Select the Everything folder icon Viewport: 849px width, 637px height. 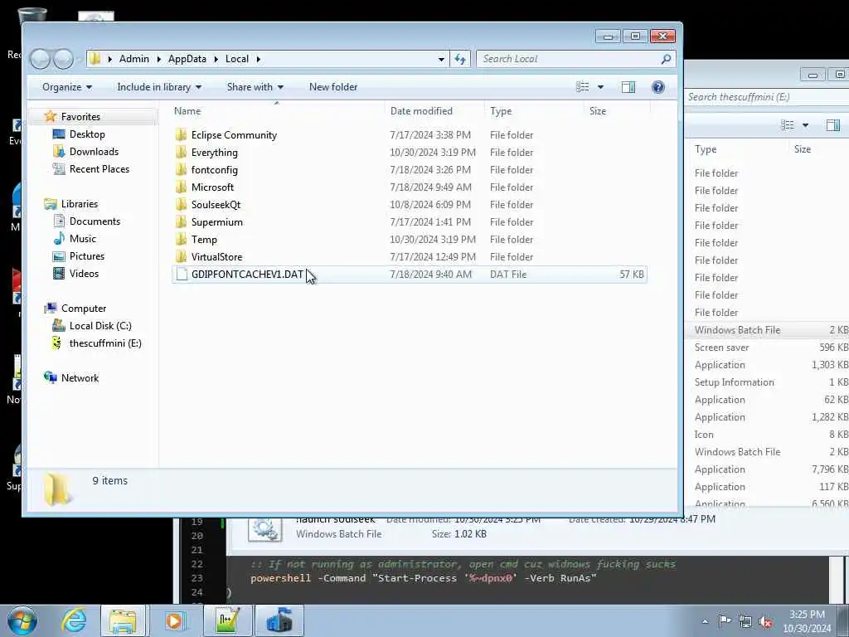(182, 153)
